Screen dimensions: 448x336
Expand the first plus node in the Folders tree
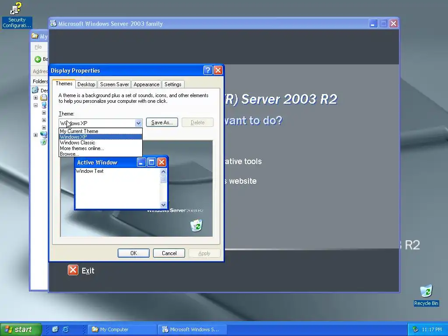[x=36, y=98]
